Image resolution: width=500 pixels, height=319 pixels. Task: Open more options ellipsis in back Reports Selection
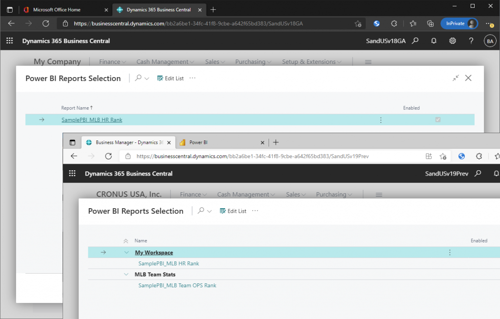click(192, 78)
